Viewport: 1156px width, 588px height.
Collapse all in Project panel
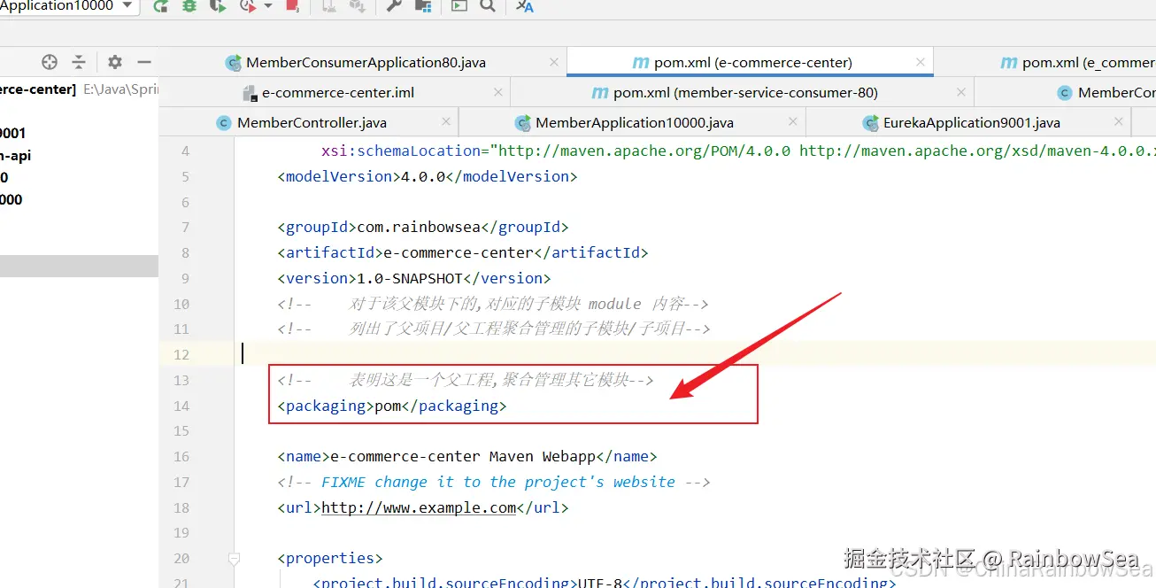pyautogui.click(x=79, y=62)
